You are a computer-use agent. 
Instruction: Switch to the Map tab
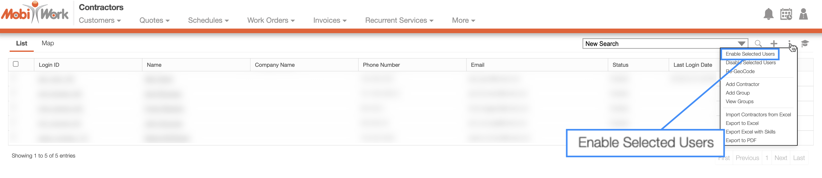coord(48,43)
